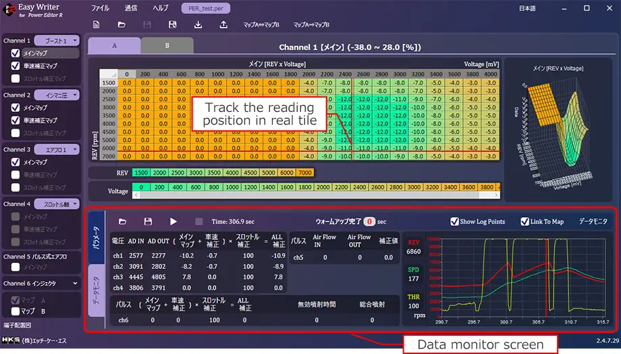Open the 通信 menu
The height and width of the screenshot is (354, 621).
[x=131, y=8]
